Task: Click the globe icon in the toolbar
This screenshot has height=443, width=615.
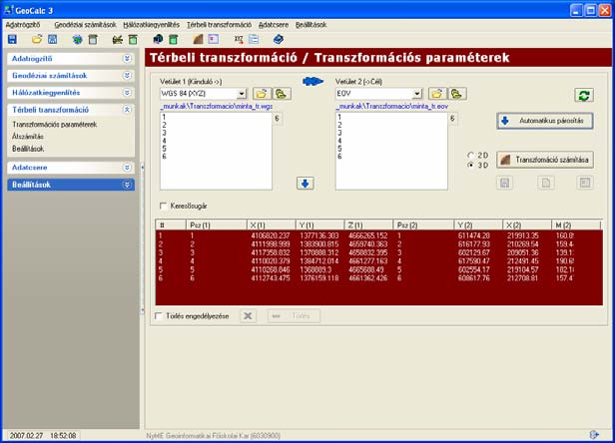Action: tap(77, 39)
